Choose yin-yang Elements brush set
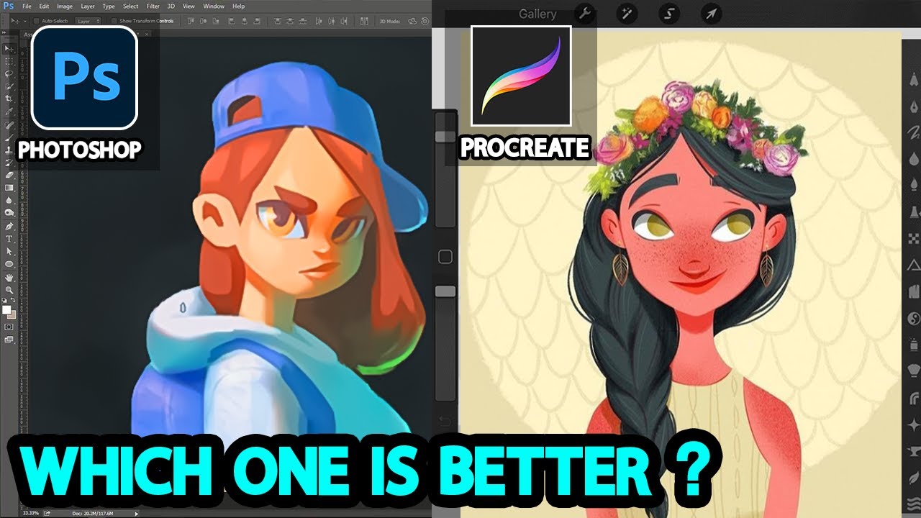 click(915, 318)
